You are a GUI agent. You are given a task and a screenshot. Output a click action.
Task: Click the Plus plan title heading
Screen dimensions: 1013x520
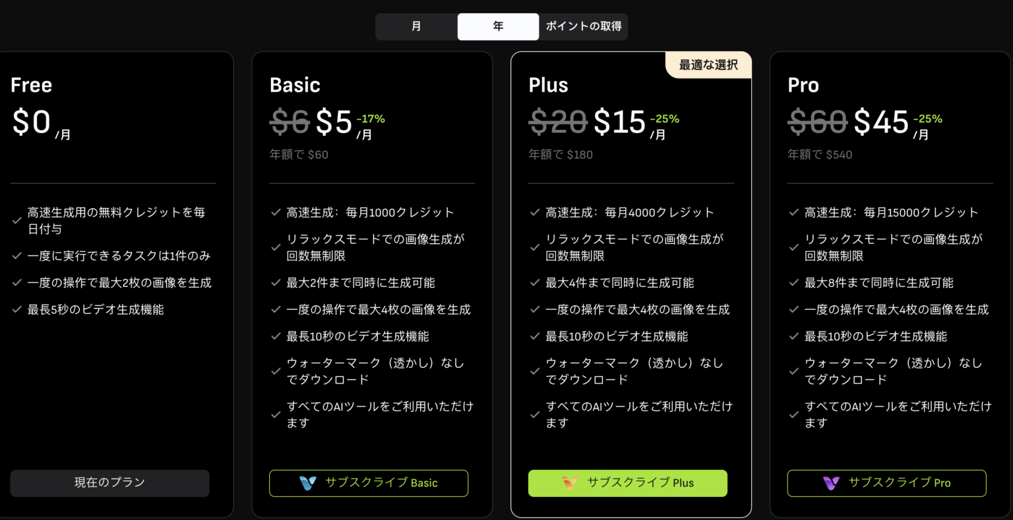coord(548,85)
